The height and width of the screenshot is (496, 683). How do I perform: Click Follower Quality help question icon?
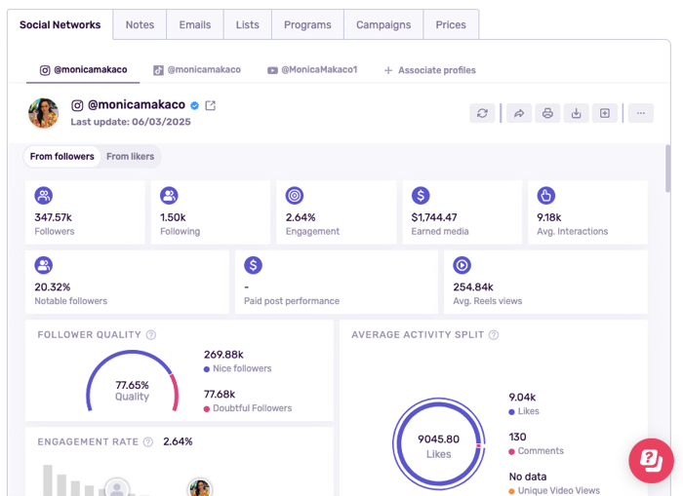coord(151,335)
